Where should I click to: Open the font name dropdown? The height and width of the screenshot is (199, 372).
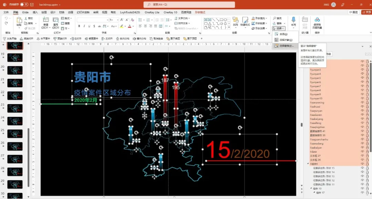tap(107, 20)
